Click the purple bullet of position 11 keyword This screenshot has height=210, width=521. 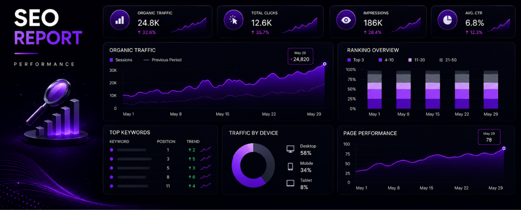click(x=111, y=186)
